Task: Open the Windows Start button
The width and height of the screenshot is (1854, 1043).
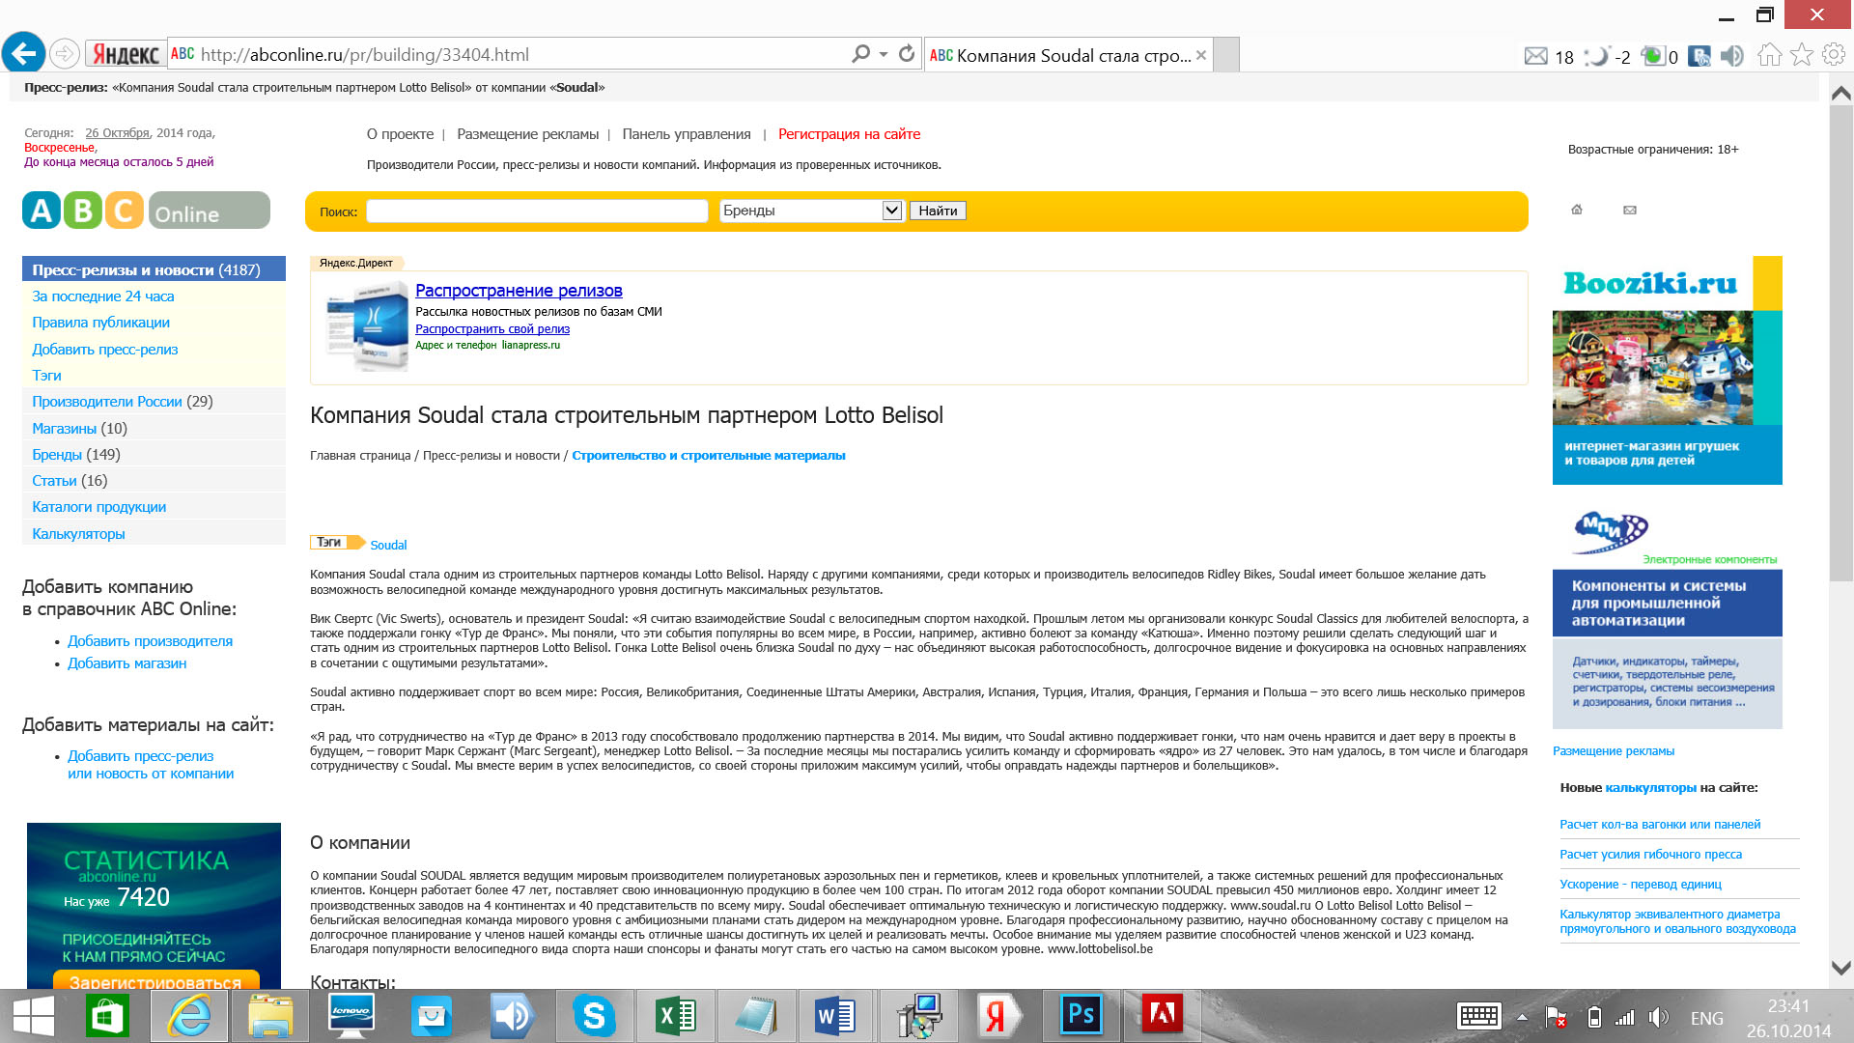Action: pos(34,1016)
